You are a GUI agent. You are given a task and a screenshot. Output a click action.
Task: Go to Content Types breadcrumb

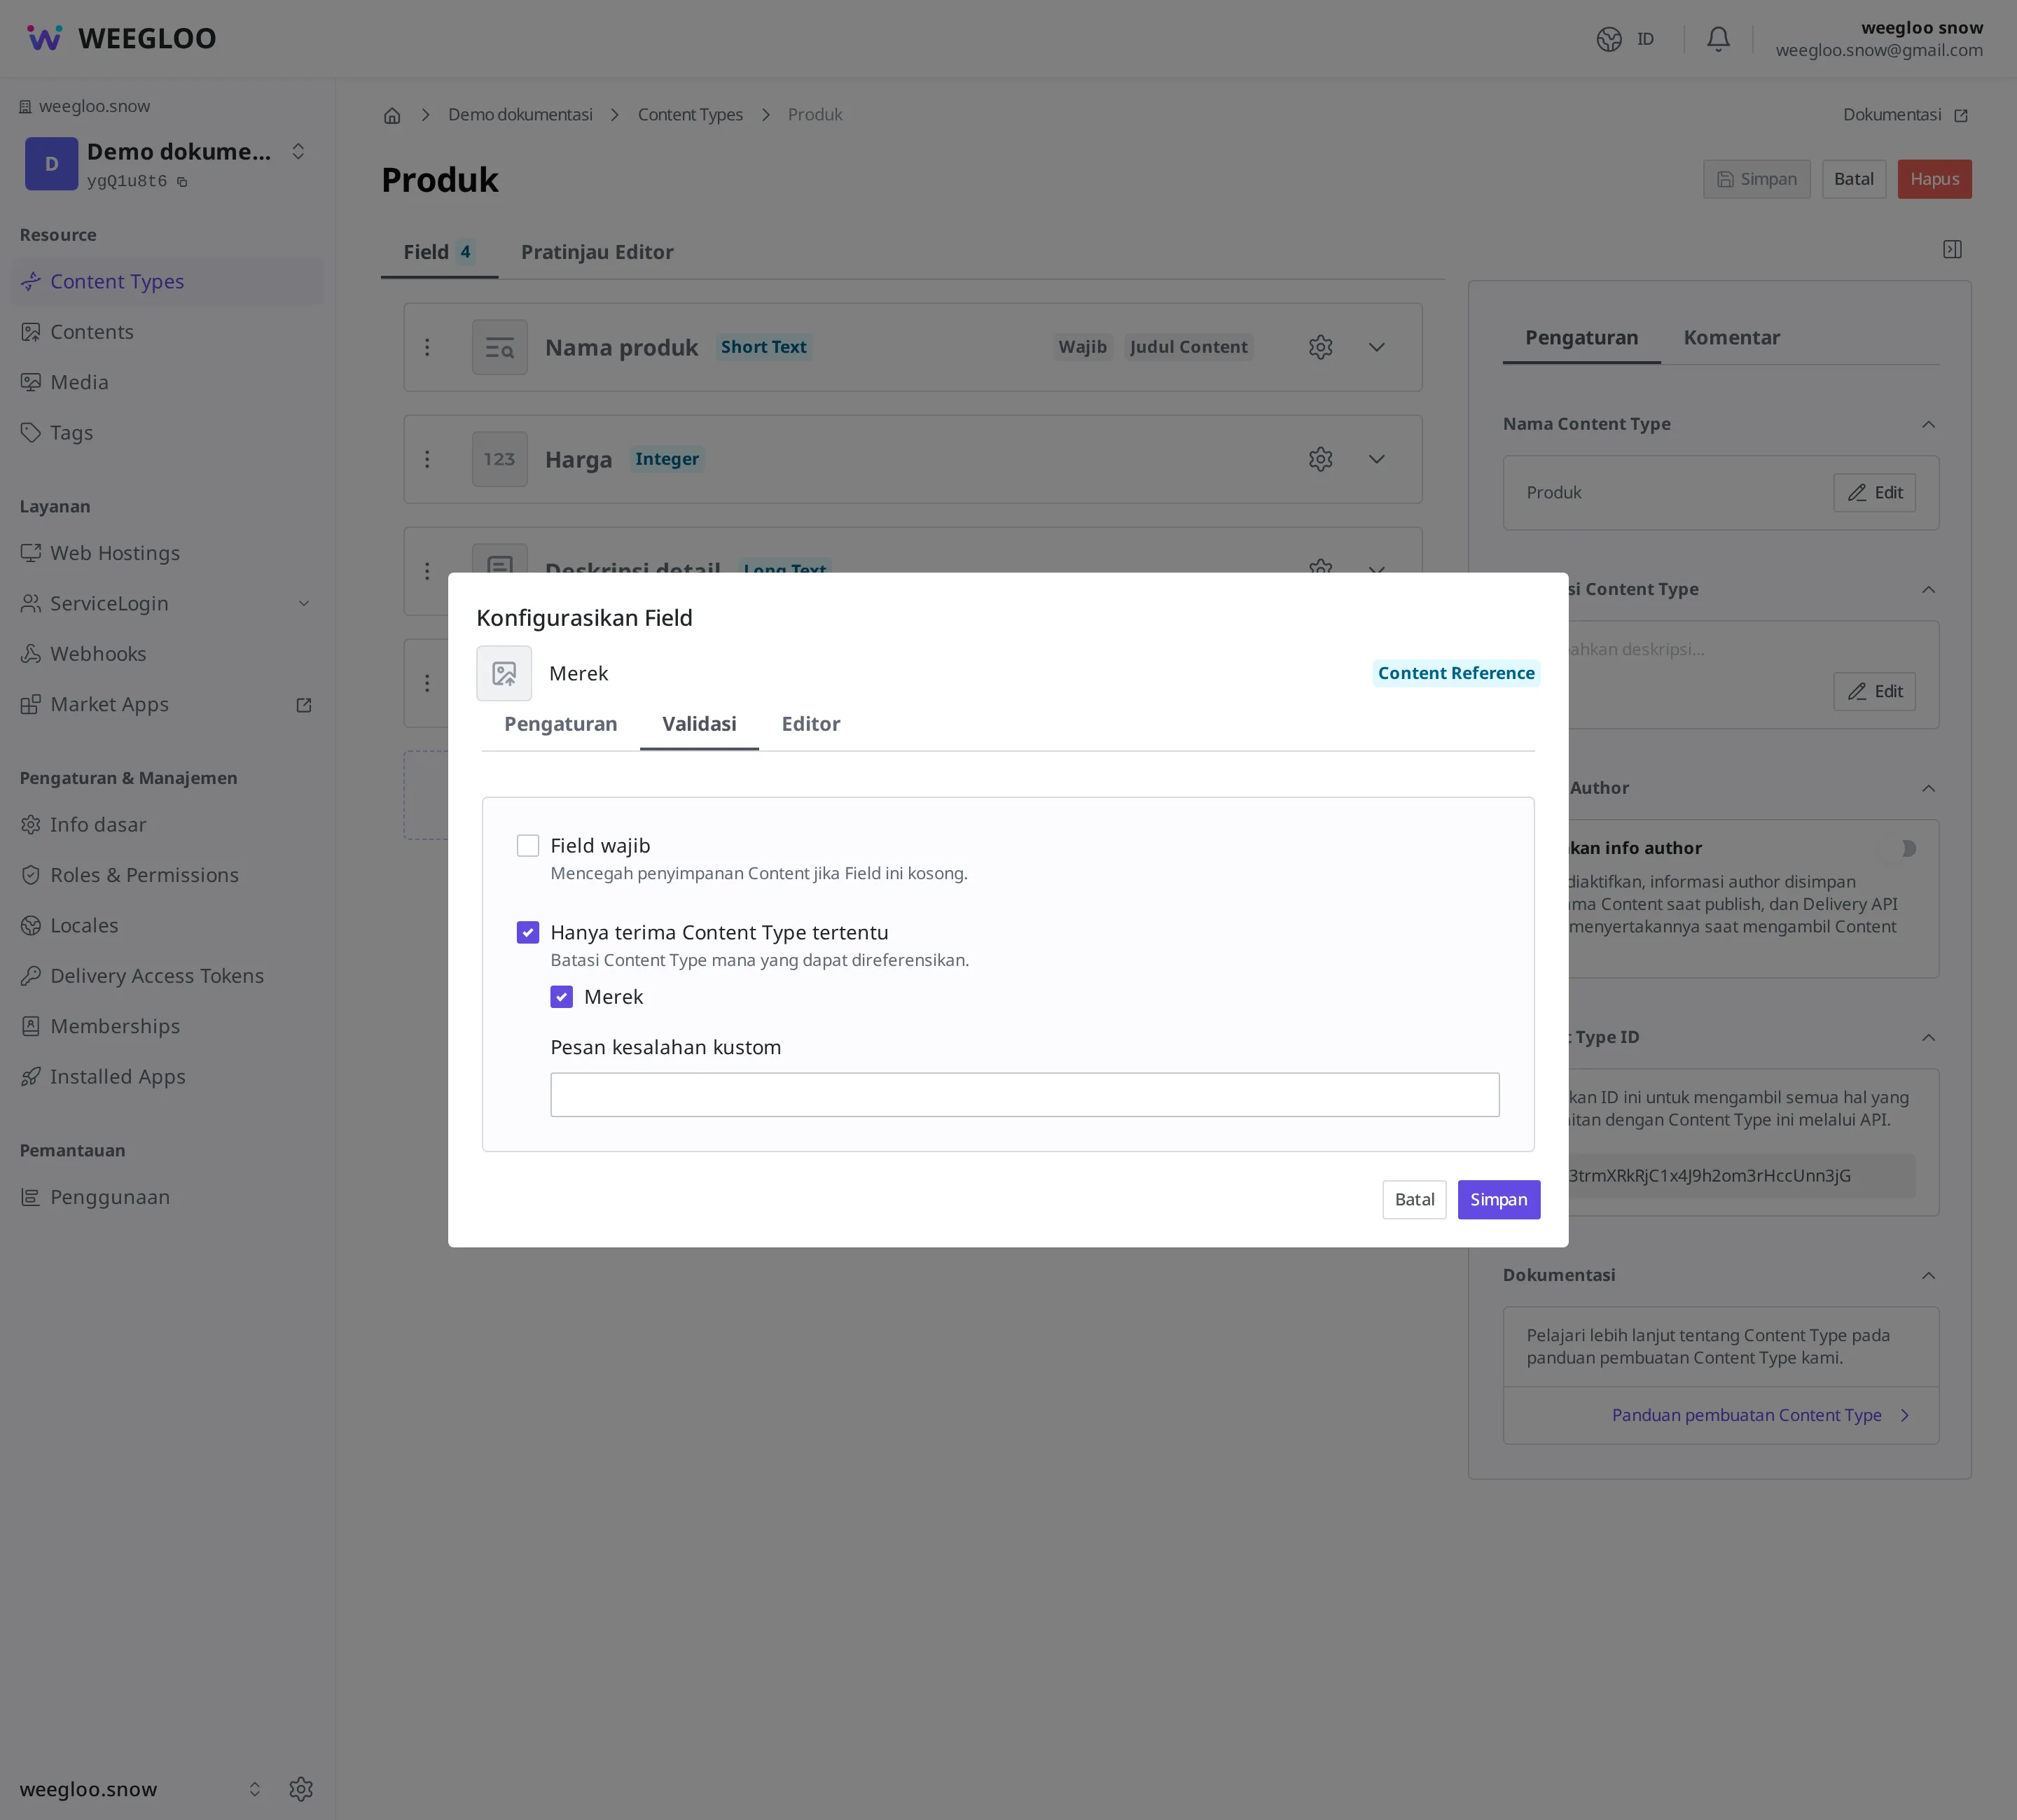tap(691, 115)
